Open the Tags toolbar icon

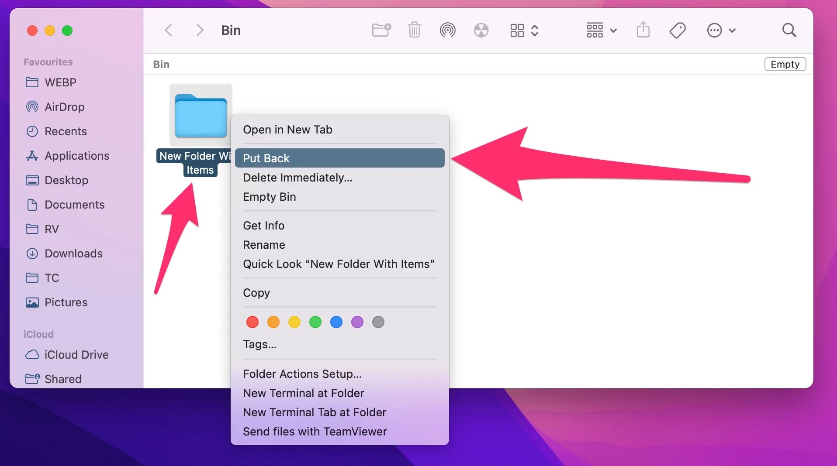click(x=677, y=30)
